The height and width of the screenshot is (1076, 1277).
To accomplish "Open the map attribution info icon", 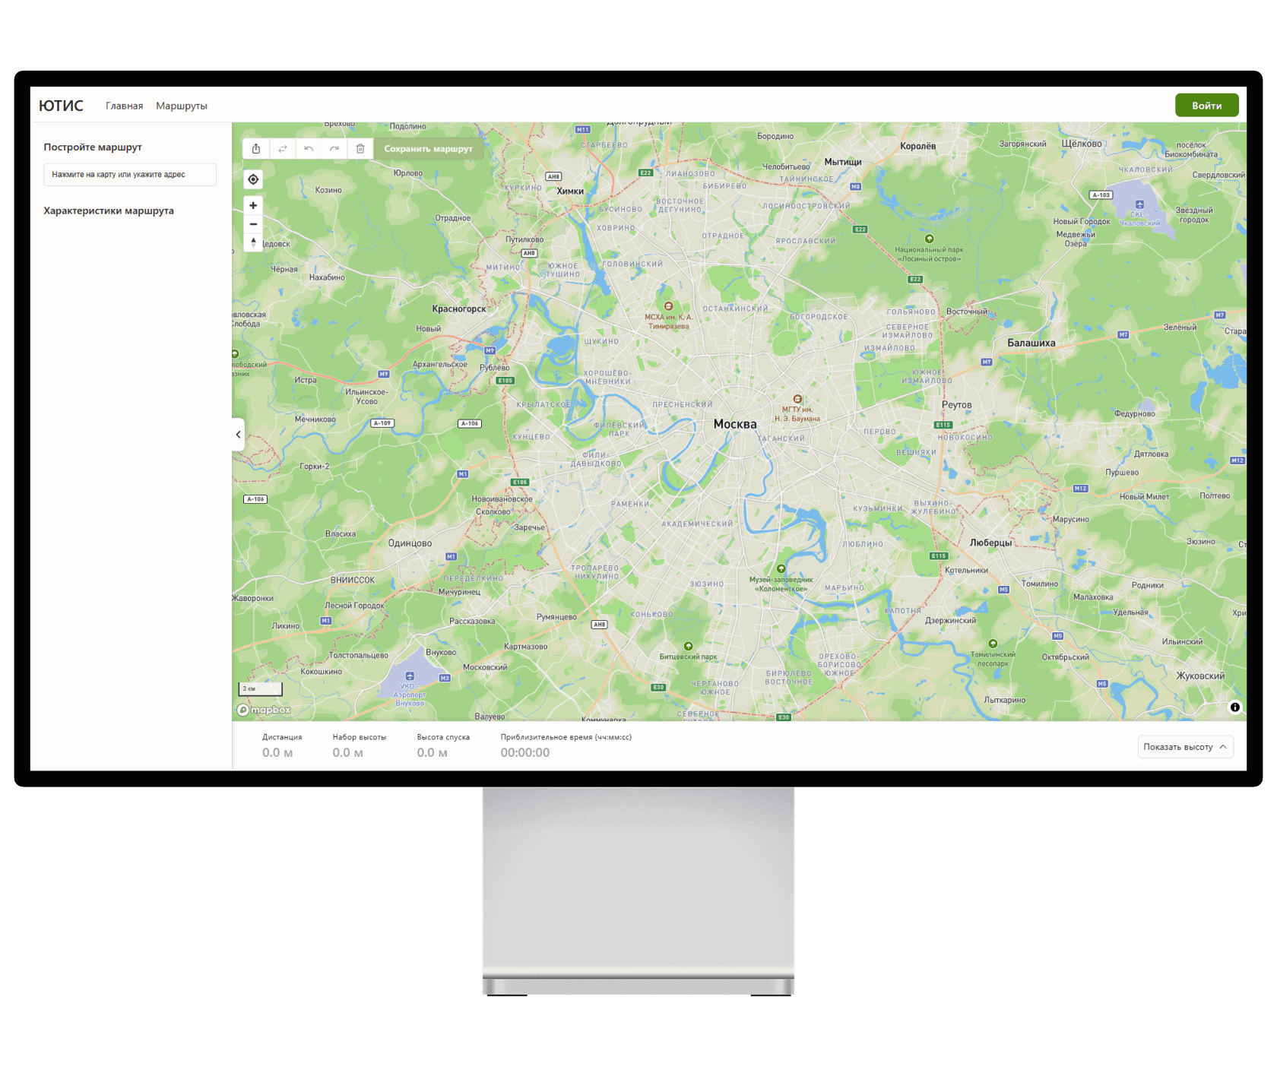I will pyautogui.click(x=1235, y=707).
